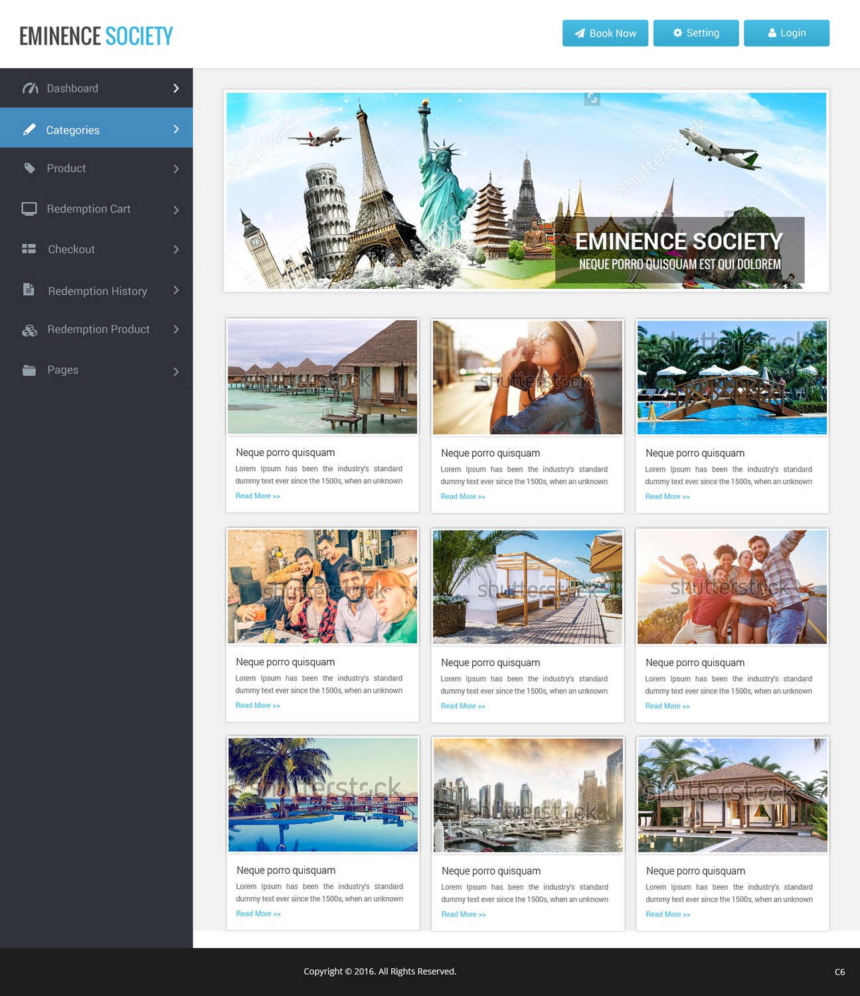The image size is (860, 996).
Task: Go to the Product menu label
Action: (66, 169)
